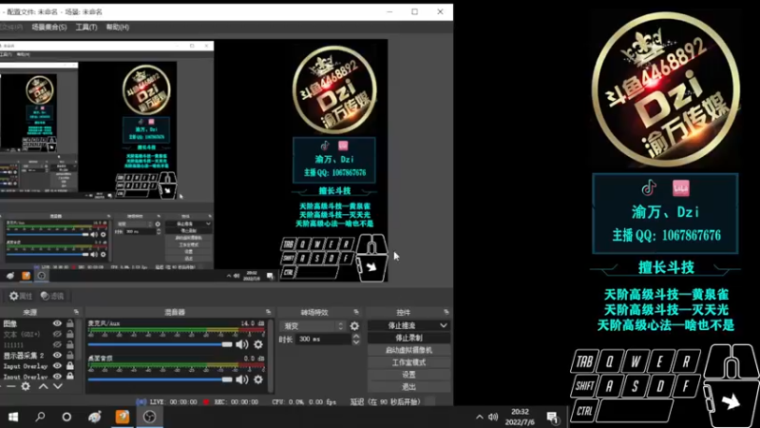Click the audio mixer vertical scrollbar

point(270,356)
